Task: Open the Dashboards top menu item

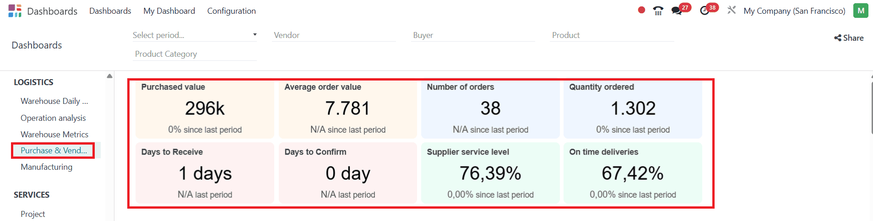Action: coord(110,11)
